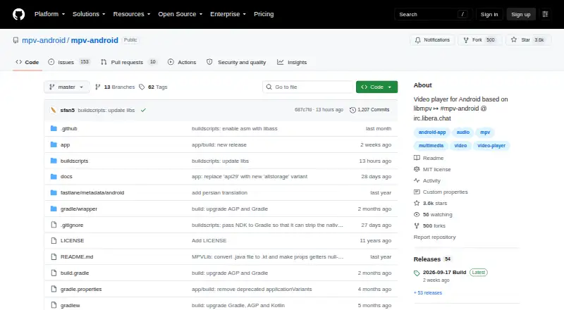Click the Sign up button

(x=521, y=14)
